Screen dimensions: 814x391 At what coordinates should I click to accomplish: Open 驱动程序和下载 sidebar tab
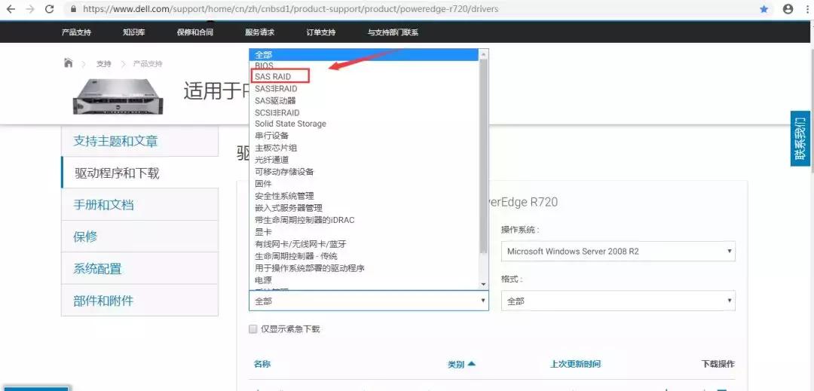pyautogui.click(x=139, y=173)
